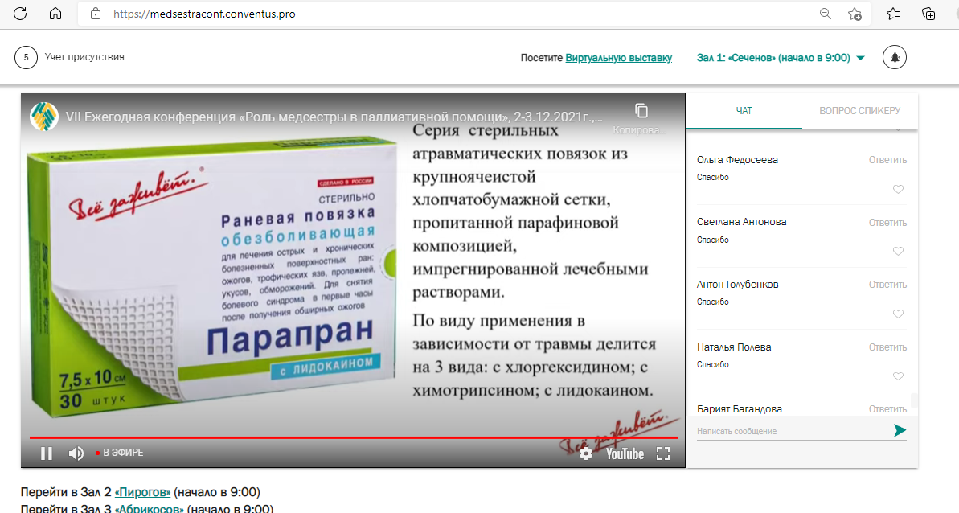
Task: Go to hall «Пирогов»
Action: click(x=142, y=492)
